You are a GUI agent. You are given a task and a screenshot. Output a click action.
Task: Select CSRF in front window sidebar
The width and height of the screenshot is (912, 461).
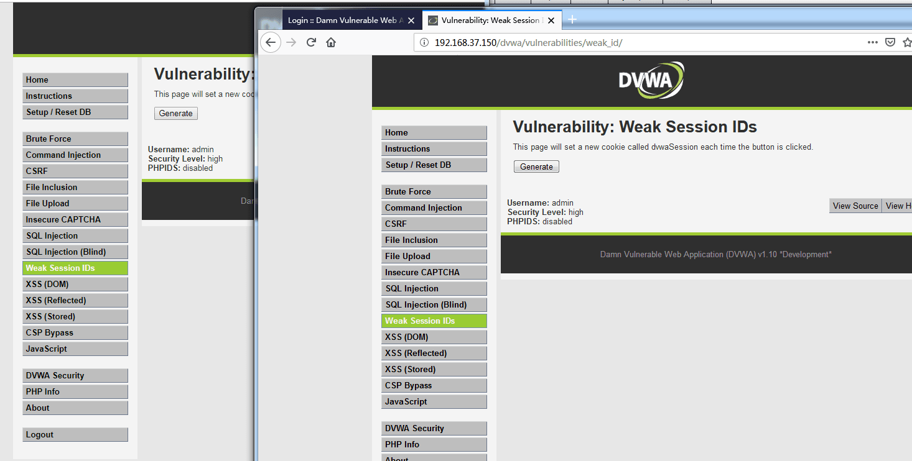point(434,224)
